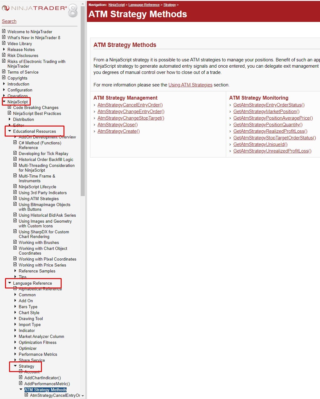Click page icon beside Risk Disclosures

4,55
